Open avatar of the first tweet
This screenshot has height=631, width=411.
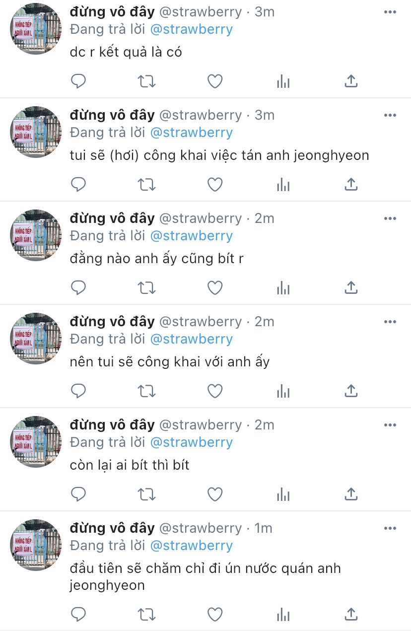36,28
